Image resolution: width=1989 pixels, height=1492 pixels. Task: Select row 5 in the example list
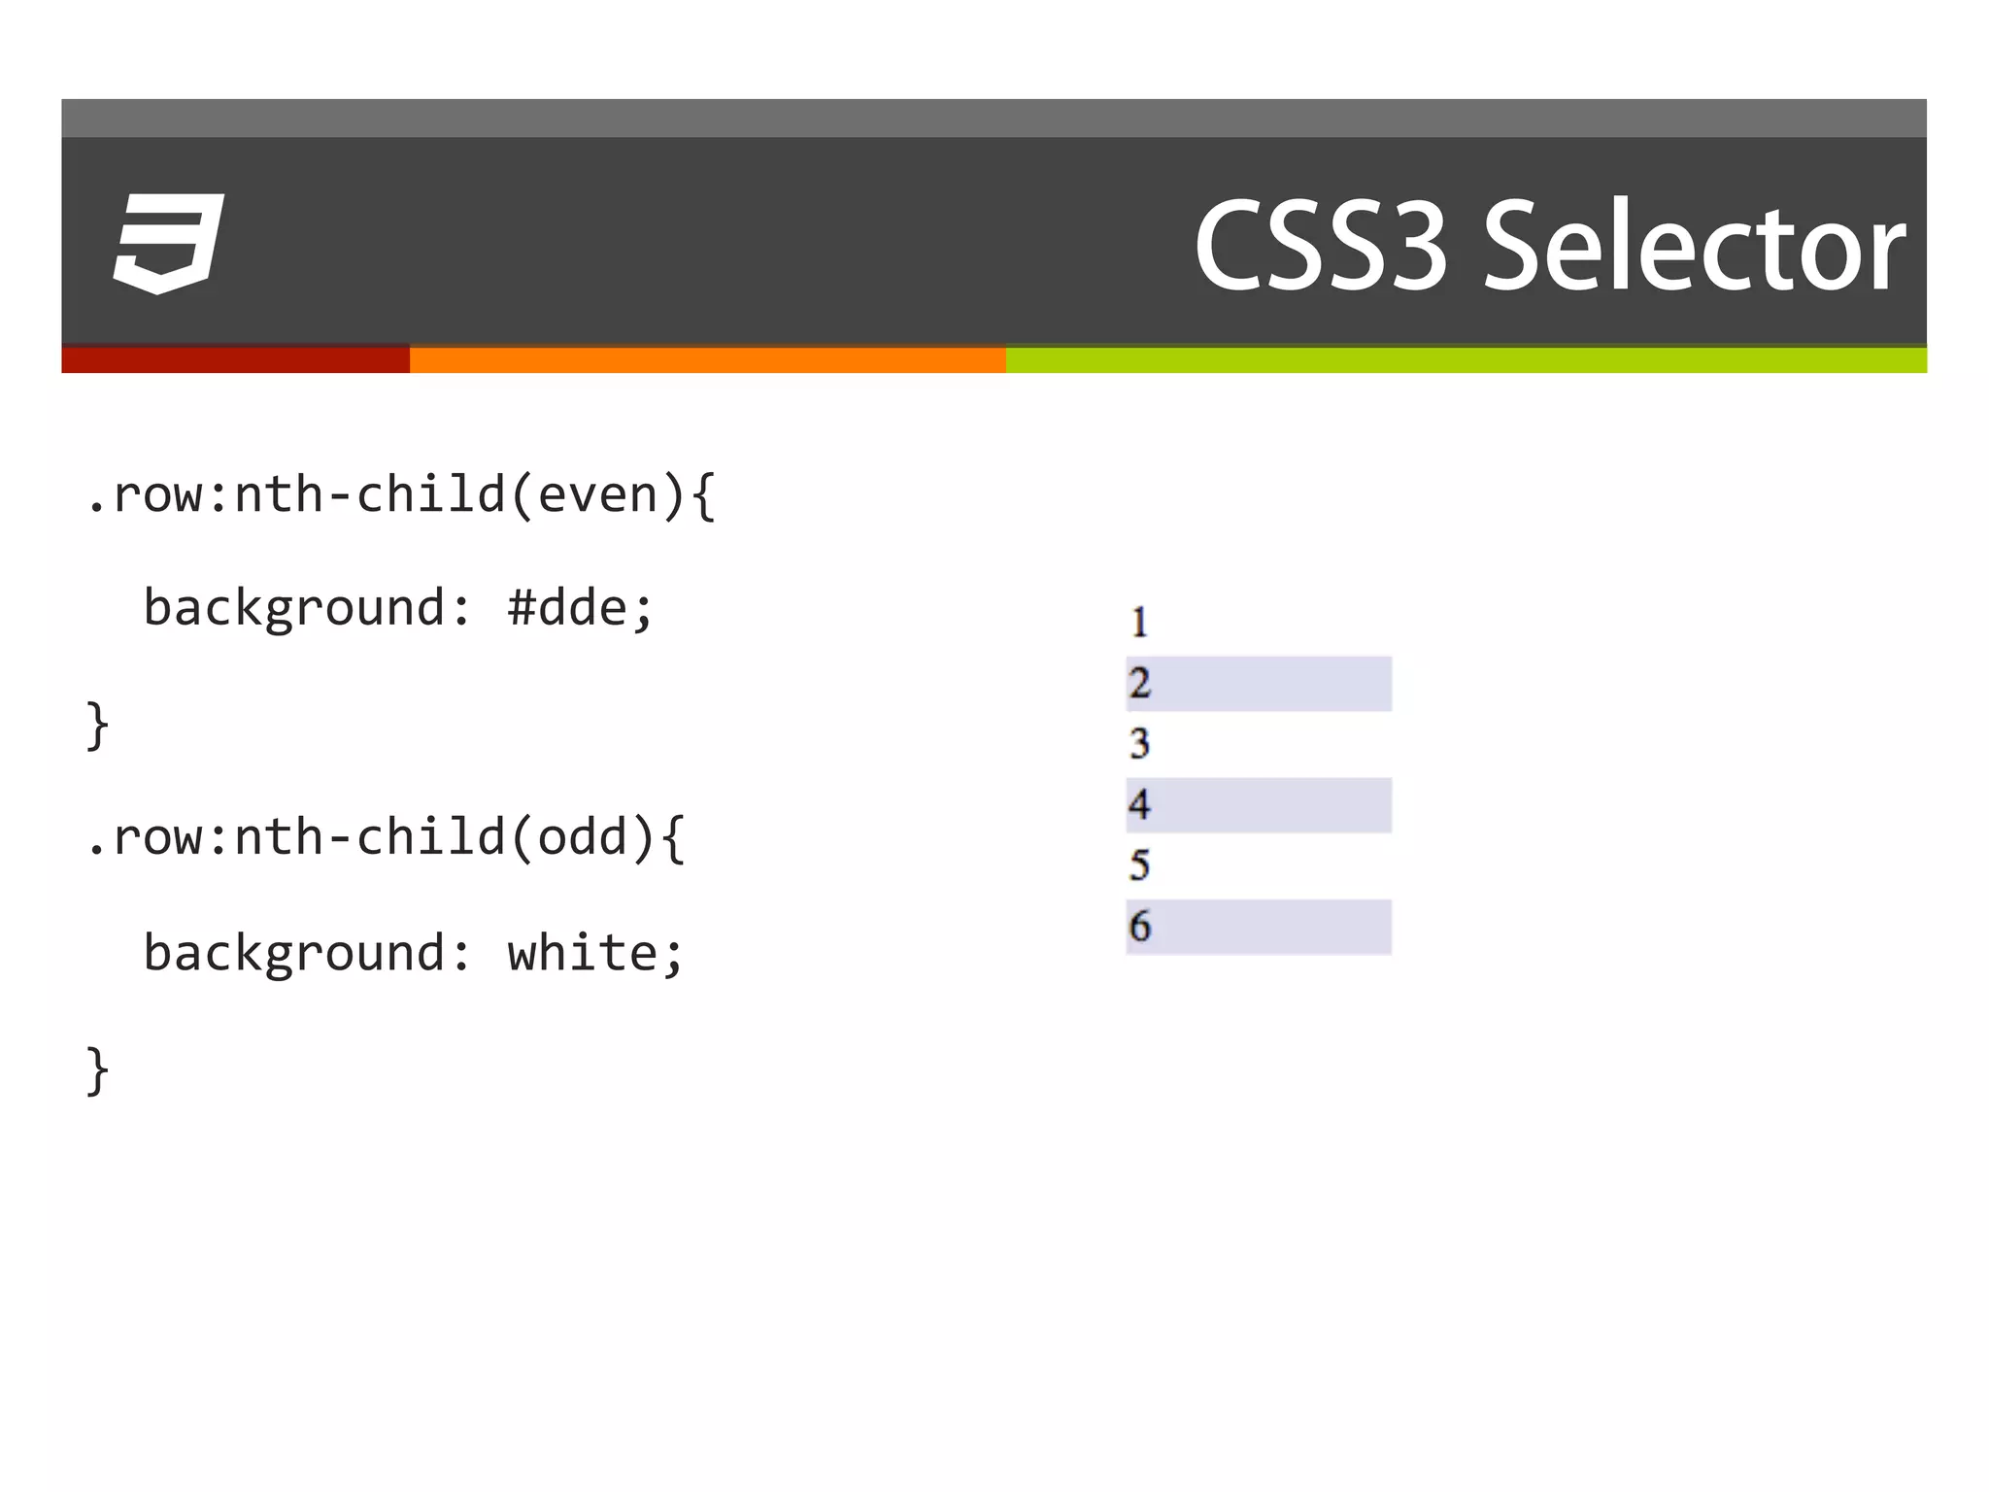(x=1258, y=865)
